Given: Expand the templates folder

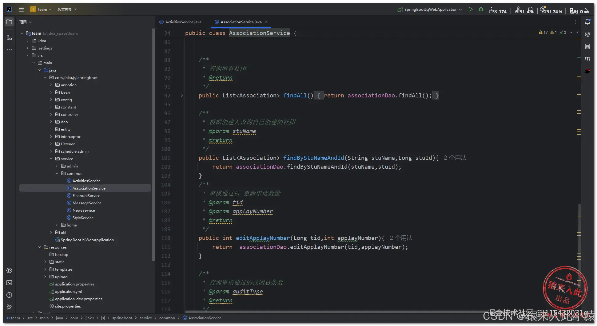Looking at the screenshot, I should 45,269.
